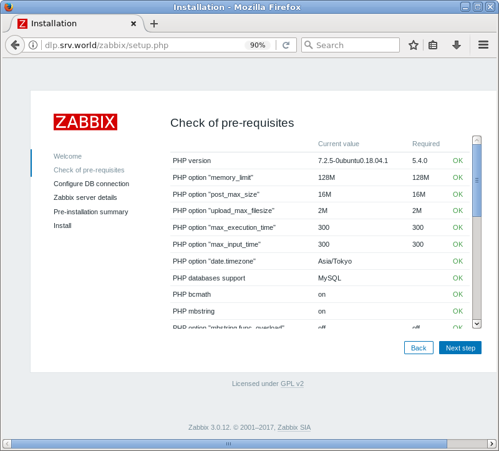
Task: Click 'PHP option "max_input_time"' label
Action: pyautogui.click(x=216, y=244)
